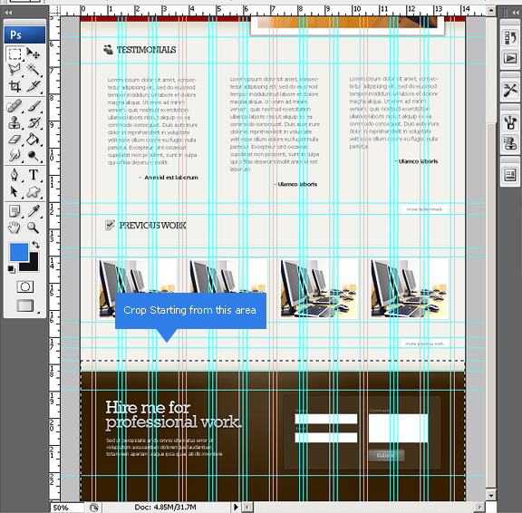This screenshot has height=513, width=522.
Task: Select the Brush tool
Action: (34, 107)
